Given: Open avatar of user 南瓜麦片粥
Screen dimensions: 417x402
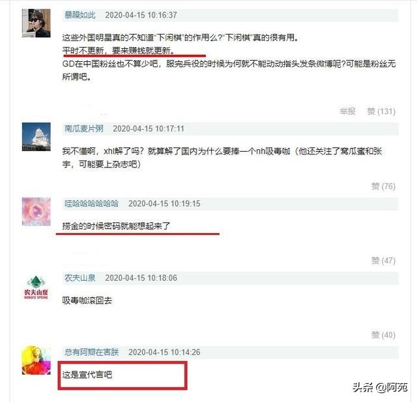Looking at the screenshot, I should (36, 137).
